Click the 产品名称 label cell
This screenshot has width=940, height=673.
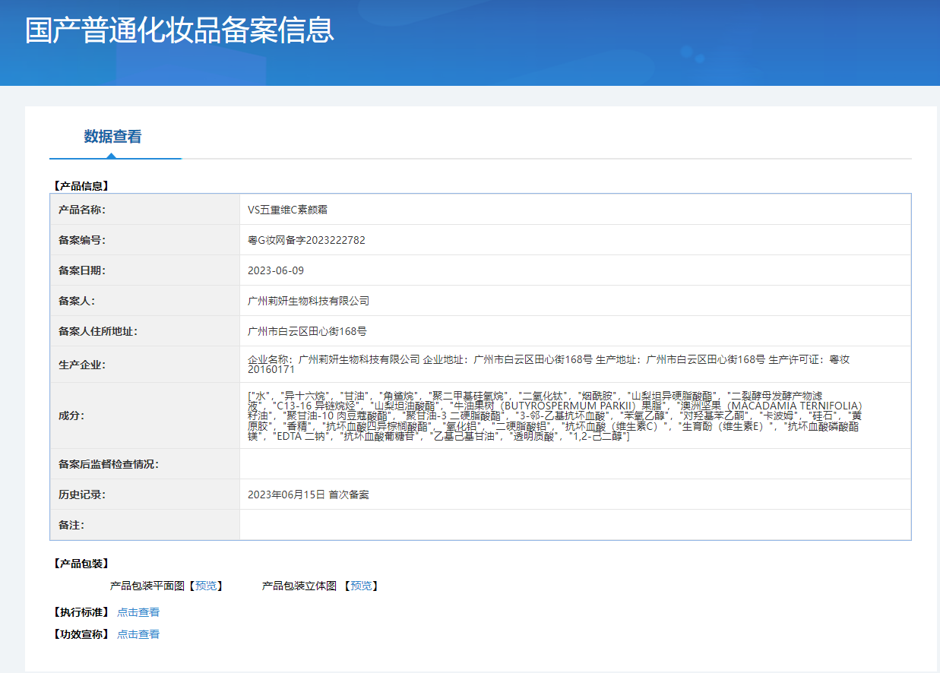(x=145, y=210)
